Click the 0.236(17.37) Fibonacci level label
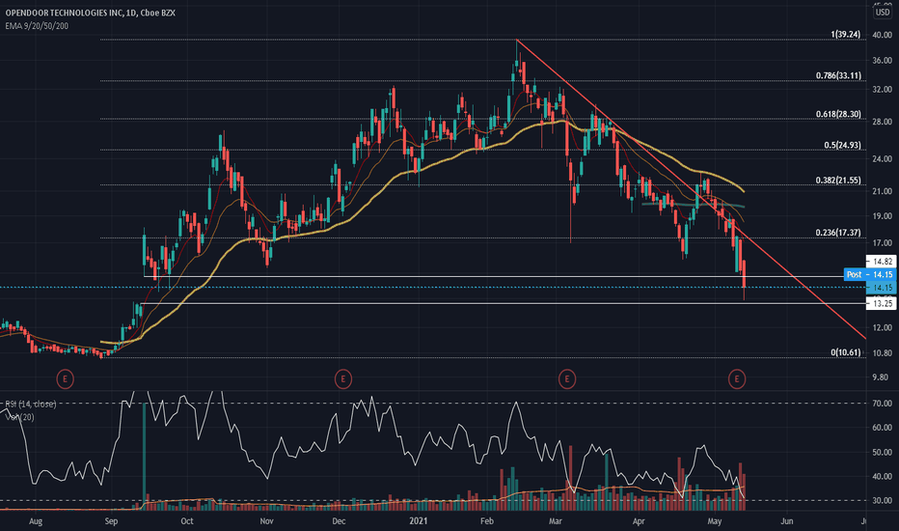The height and width of the screenshot is (531, 899). point(838,233)
